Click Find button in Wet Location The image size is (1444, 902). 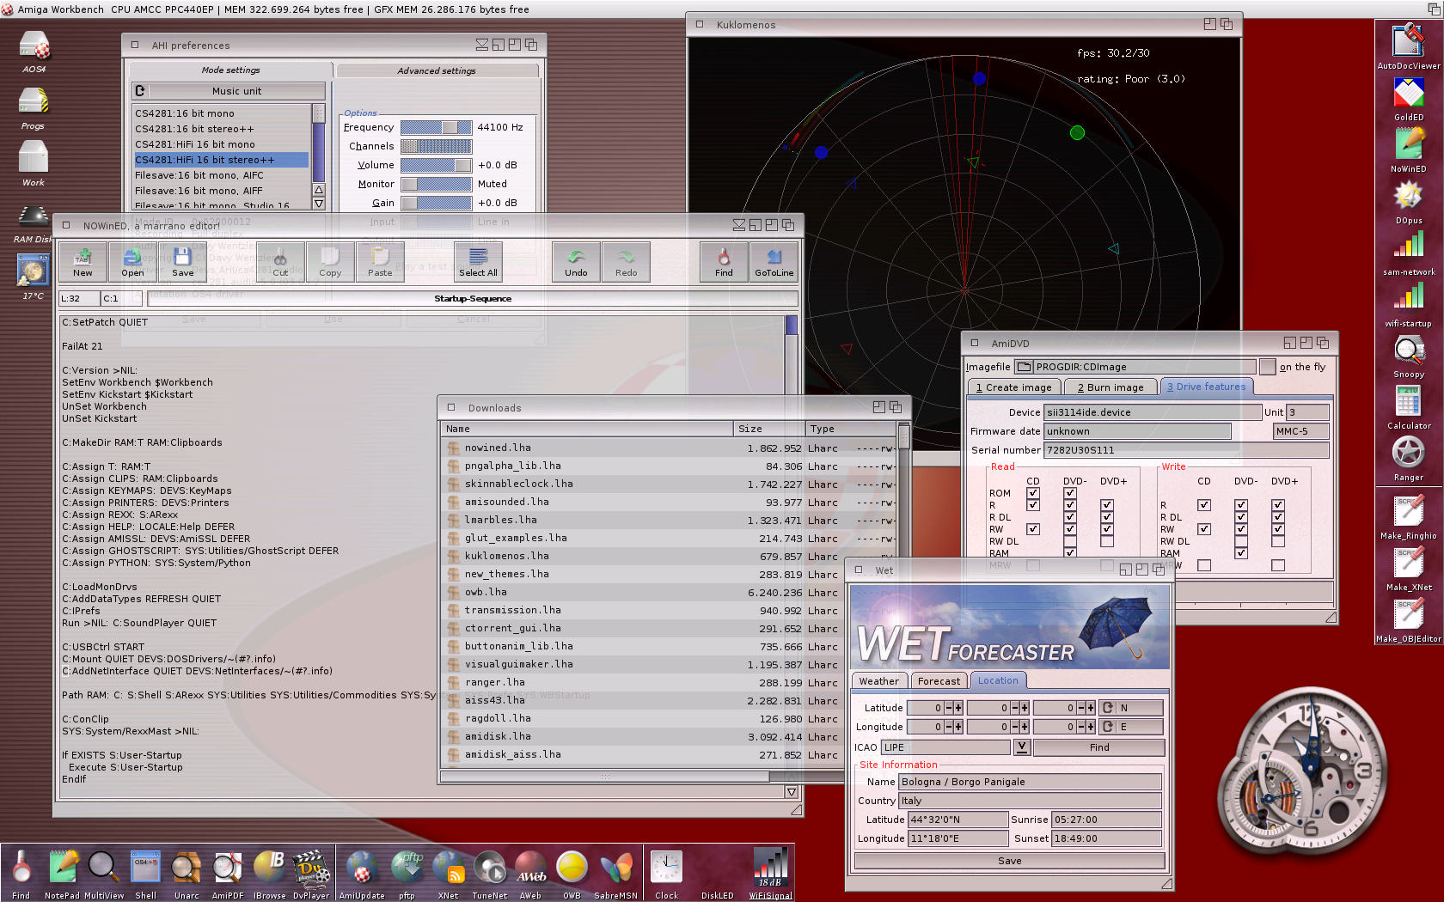pyautogui.click(x=1098, y=747)
